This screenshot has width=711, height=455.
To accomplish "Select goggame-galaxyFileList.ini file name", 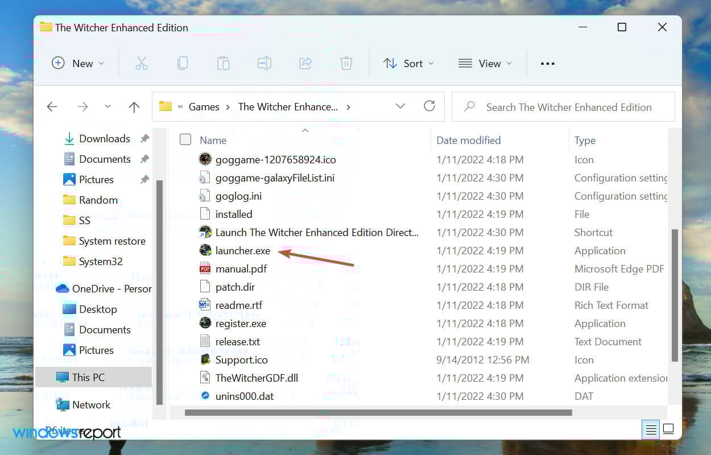I will [275, 178].
